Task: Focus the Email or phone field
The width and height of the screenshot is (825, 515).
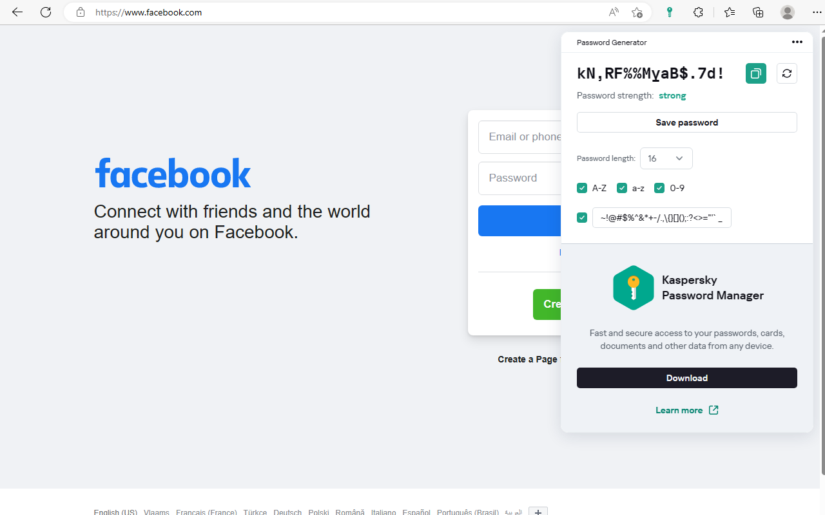Action: [x=519, y=137]
